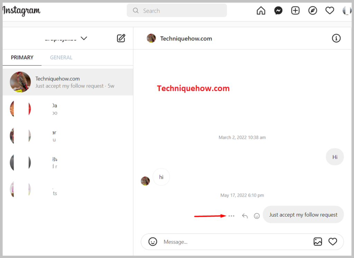React to message with emoji icon

[257, 216]
